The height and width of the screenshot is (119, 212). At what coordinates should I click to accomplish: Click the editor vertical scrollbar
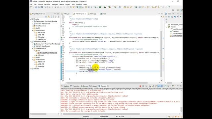(161, 54)
